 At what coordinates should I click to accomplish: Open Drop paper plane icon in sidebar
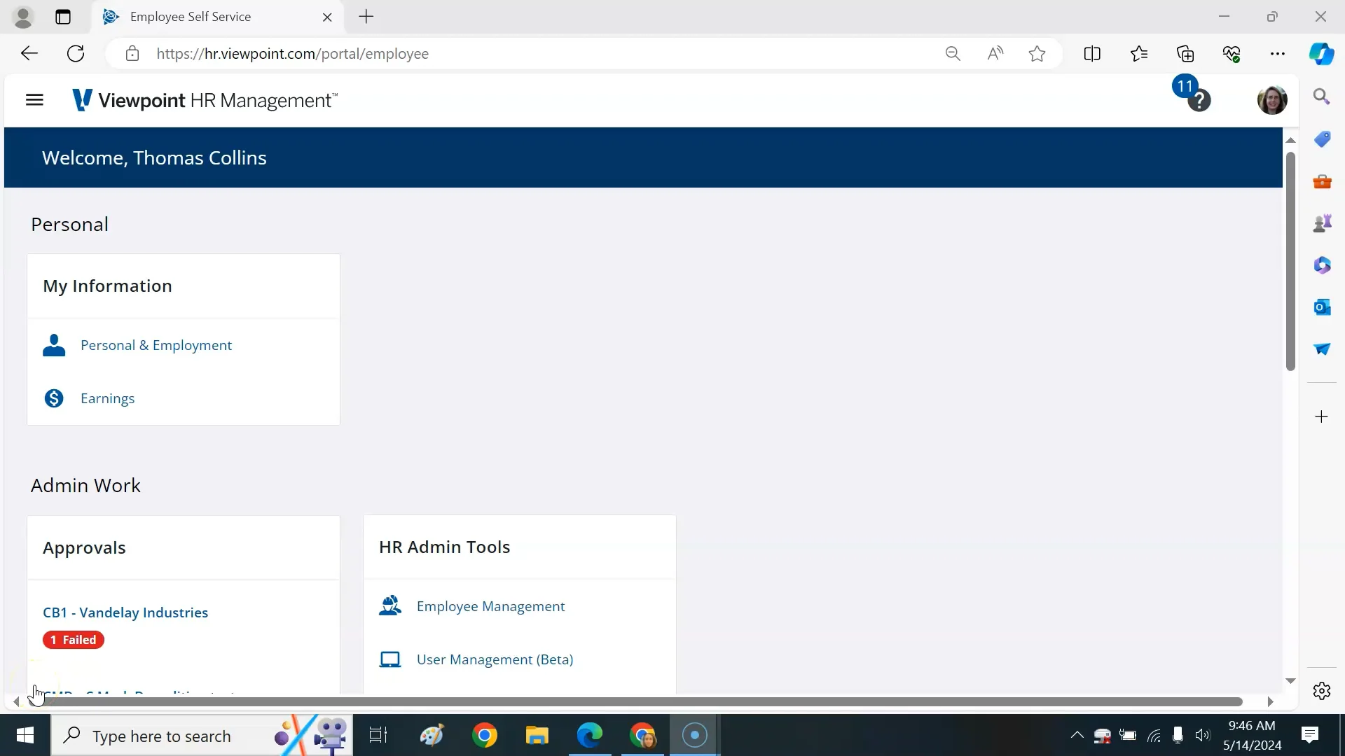[1322, 349]
